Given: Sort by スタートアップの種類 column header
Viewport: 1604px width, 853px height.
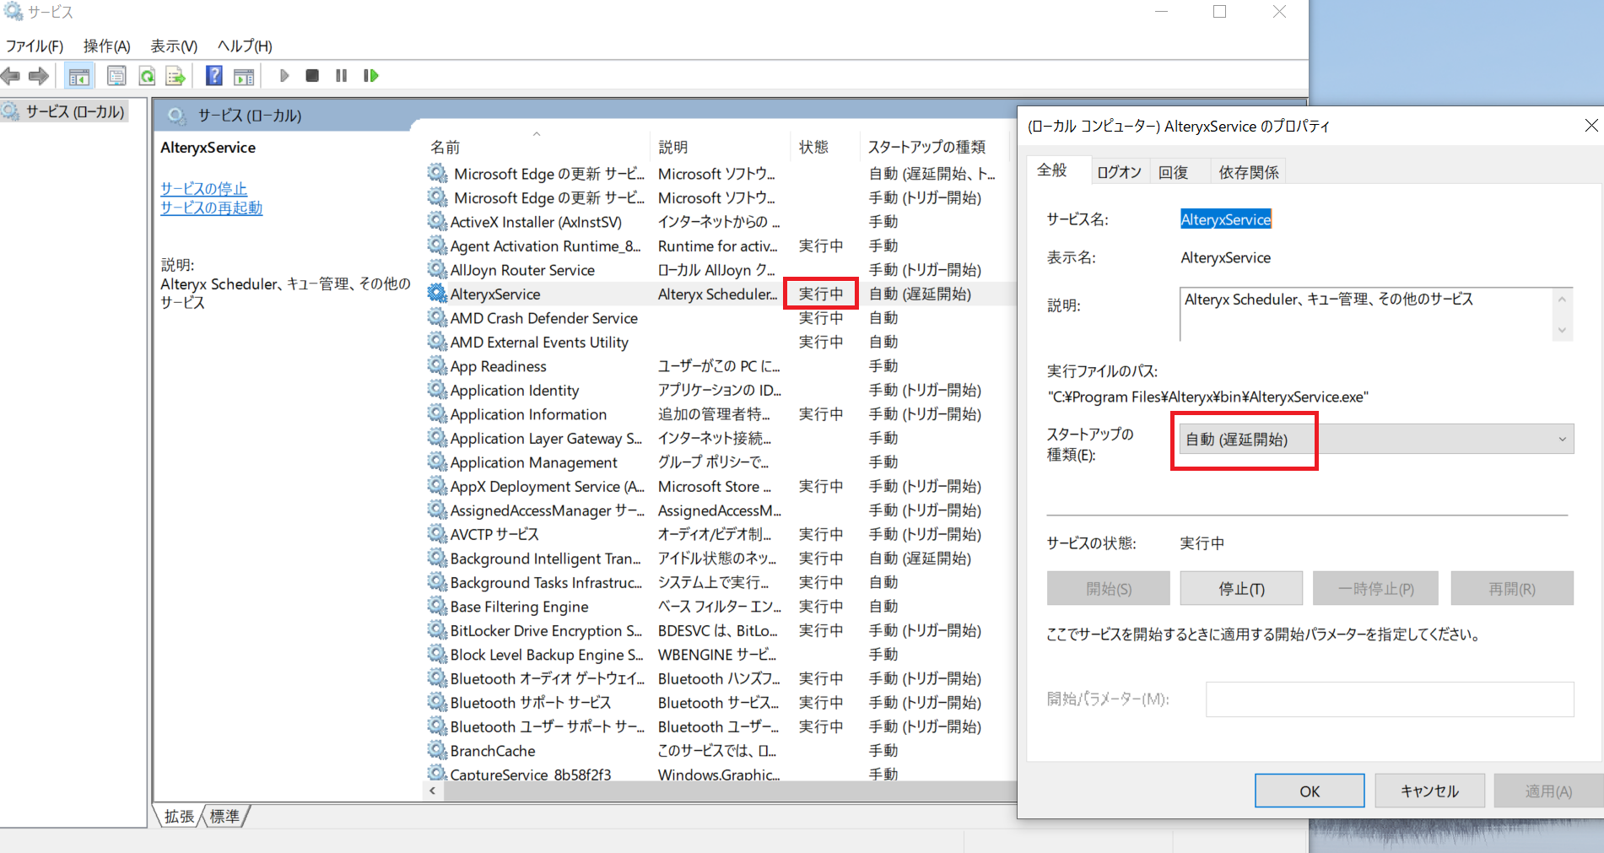Looking at the screenshot, I should [x=934, y=147].
